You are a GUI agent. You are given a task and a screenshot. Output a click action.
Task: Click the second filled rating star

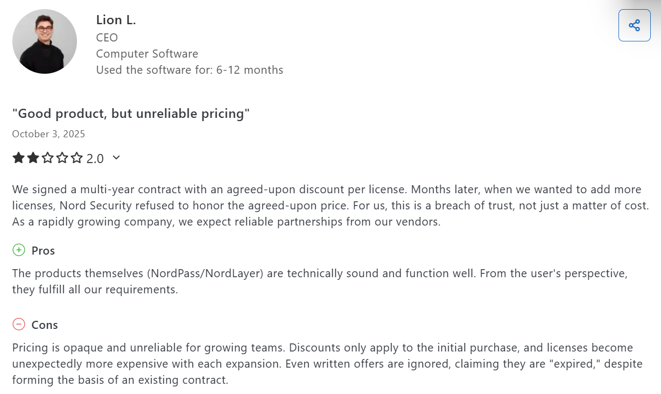[x=33, y=158]
